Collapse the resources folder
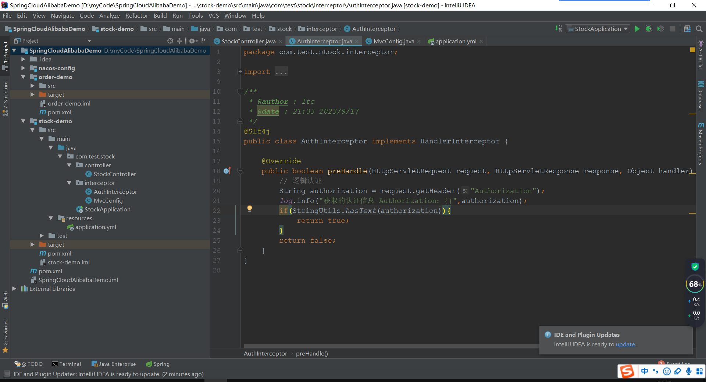This screenshot has width=706, height=382. coord(51,218)
